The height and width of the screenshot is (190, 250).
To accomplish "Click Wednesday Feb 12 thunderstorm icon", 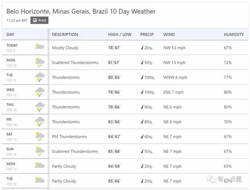I will [x=40, y=92].
